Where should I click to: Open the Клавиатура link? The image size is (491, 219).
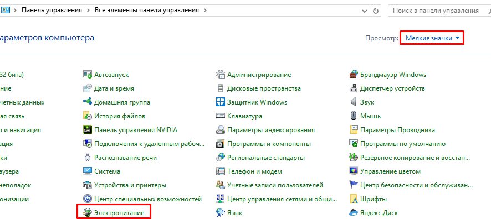point(244,116)
